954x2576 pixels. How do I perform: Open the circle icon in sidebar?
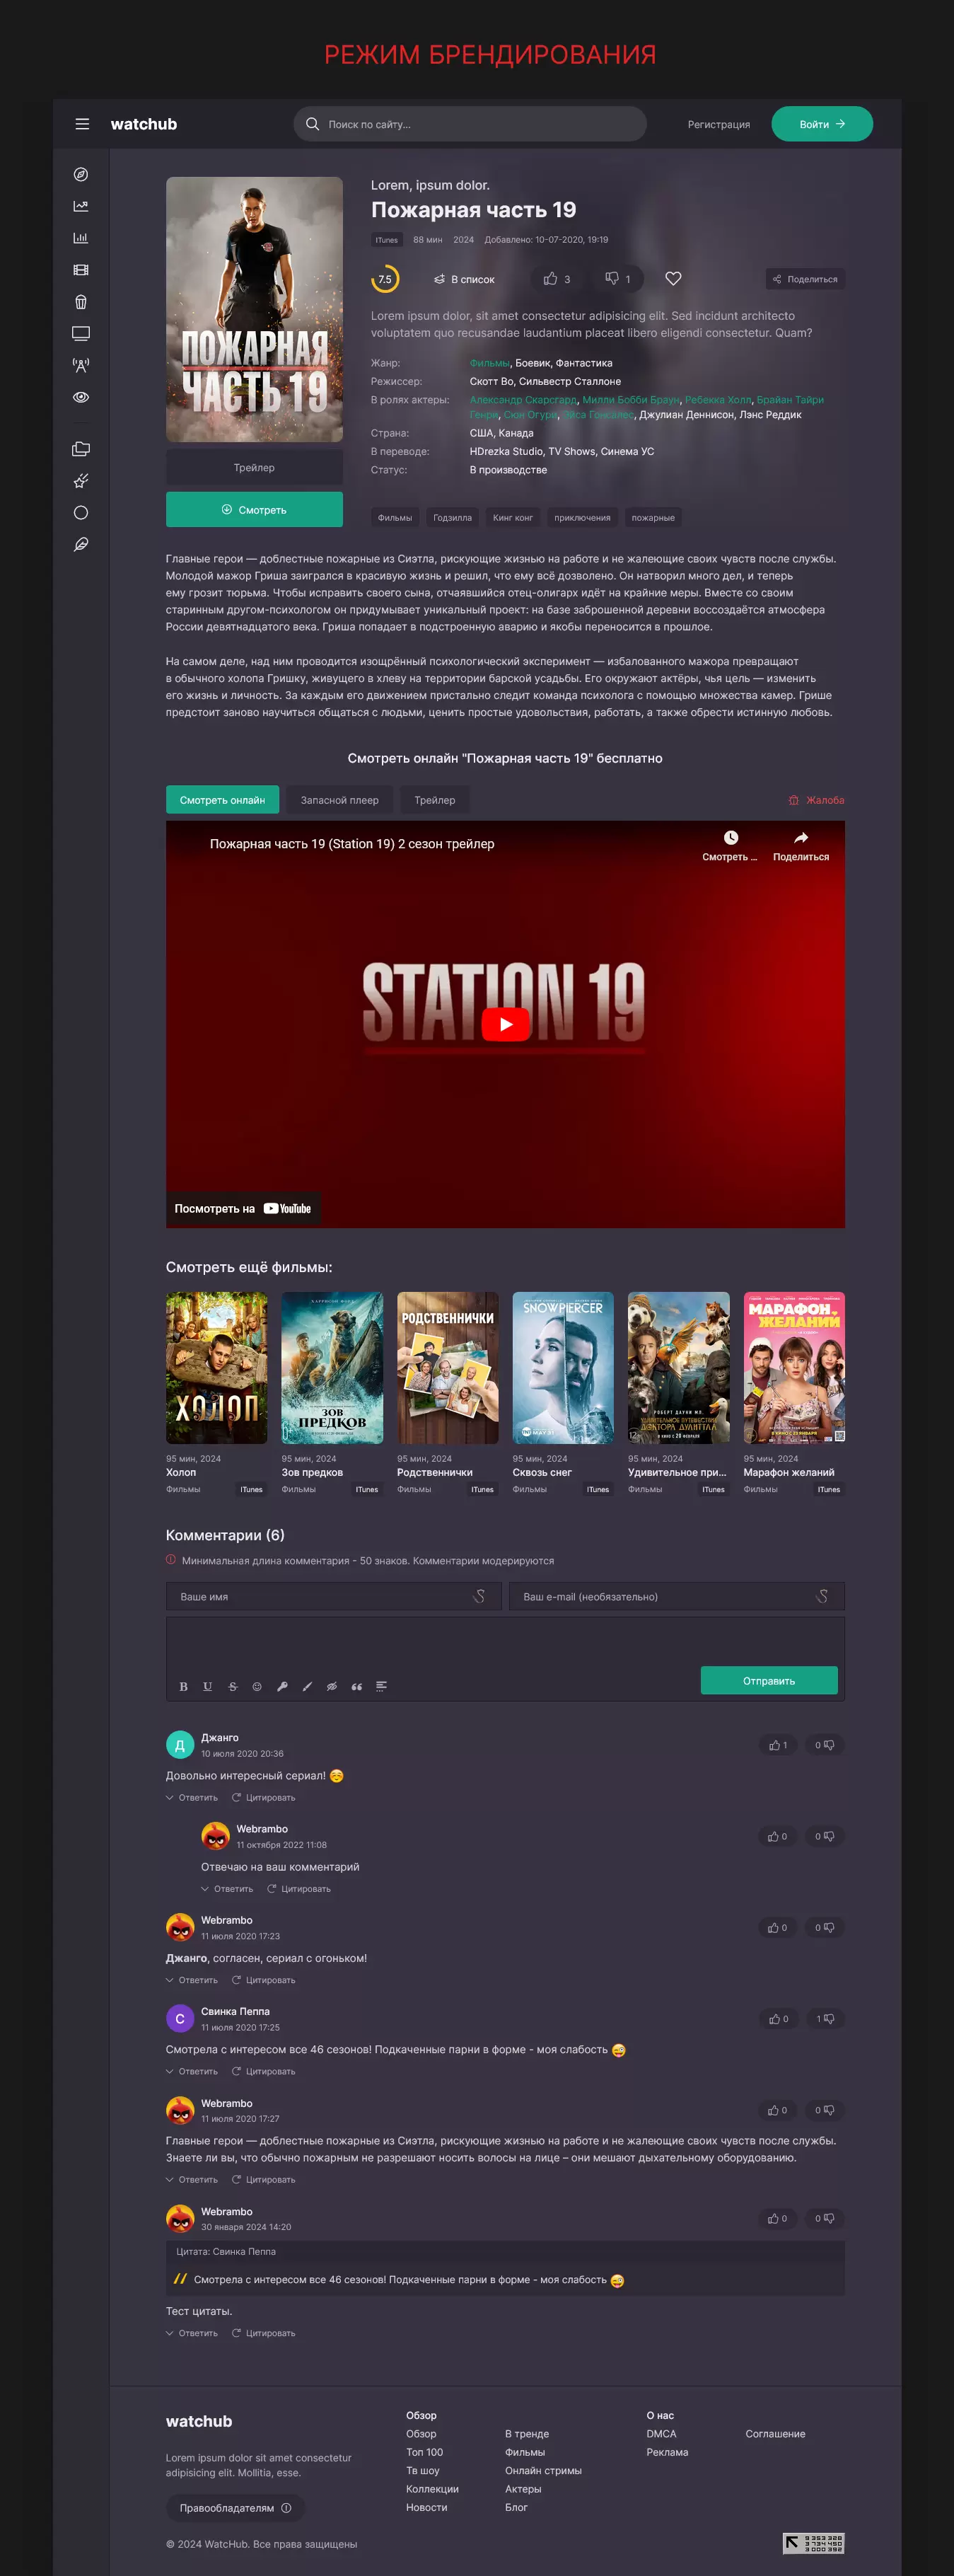81,513
